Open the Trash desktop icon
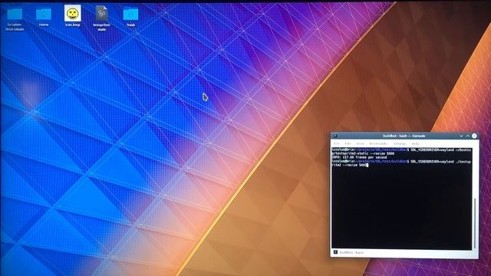 [130, 17]
